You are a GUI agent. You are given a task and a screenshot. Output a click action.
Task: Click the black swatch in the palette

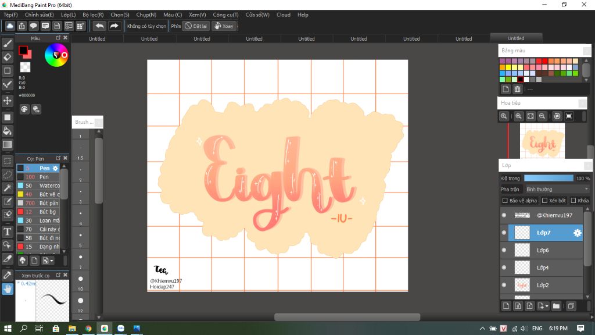521,79
